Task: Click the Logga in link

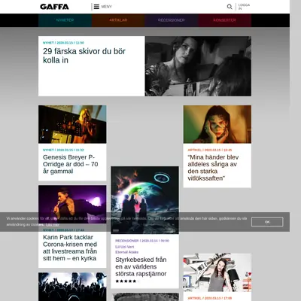Action: [244, 7]
